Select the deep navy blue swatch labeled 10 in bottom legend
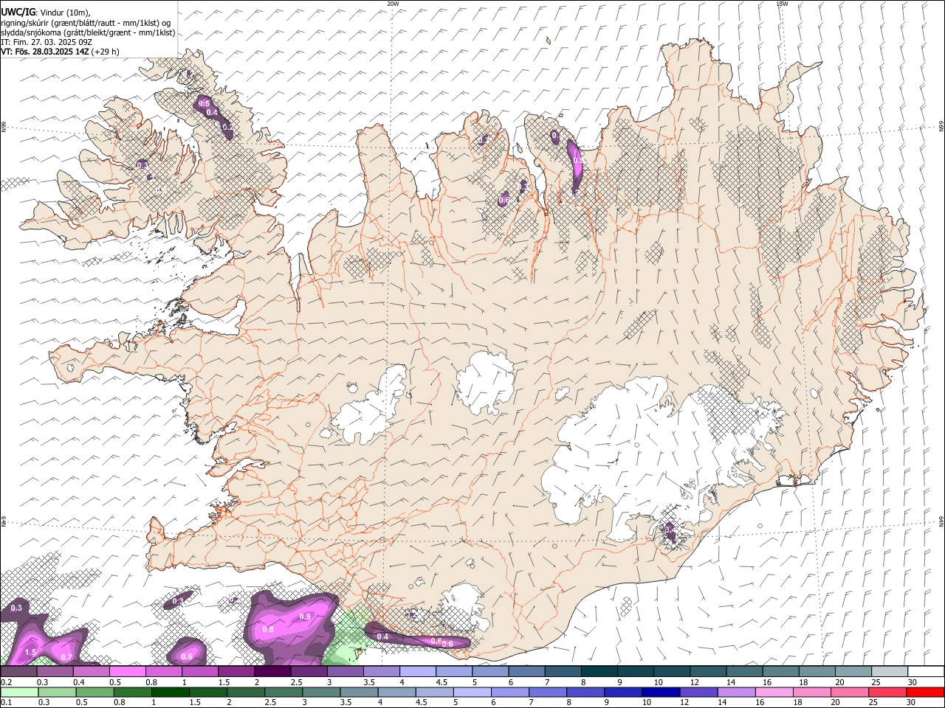This screenshot has height=708, width=945. [660, 692]
